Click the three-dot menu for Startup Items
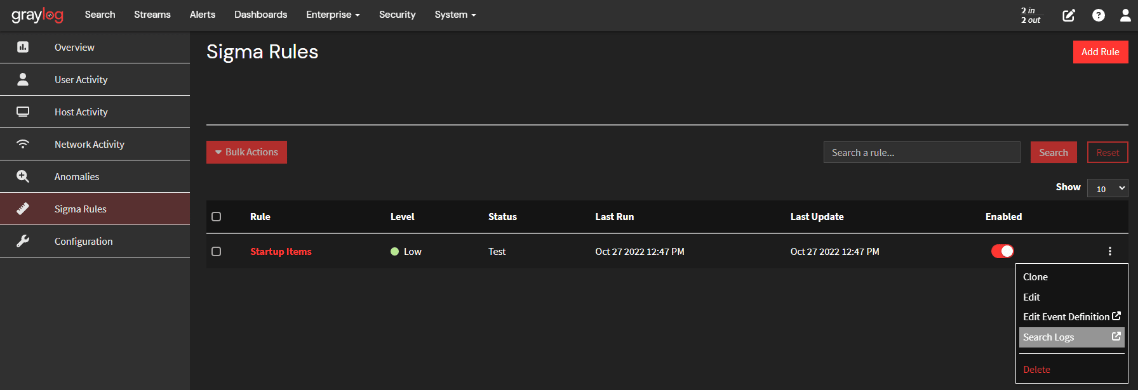Image resolution: width=1138 pixels, height=390 pixels. click(x=1109, y=251)
